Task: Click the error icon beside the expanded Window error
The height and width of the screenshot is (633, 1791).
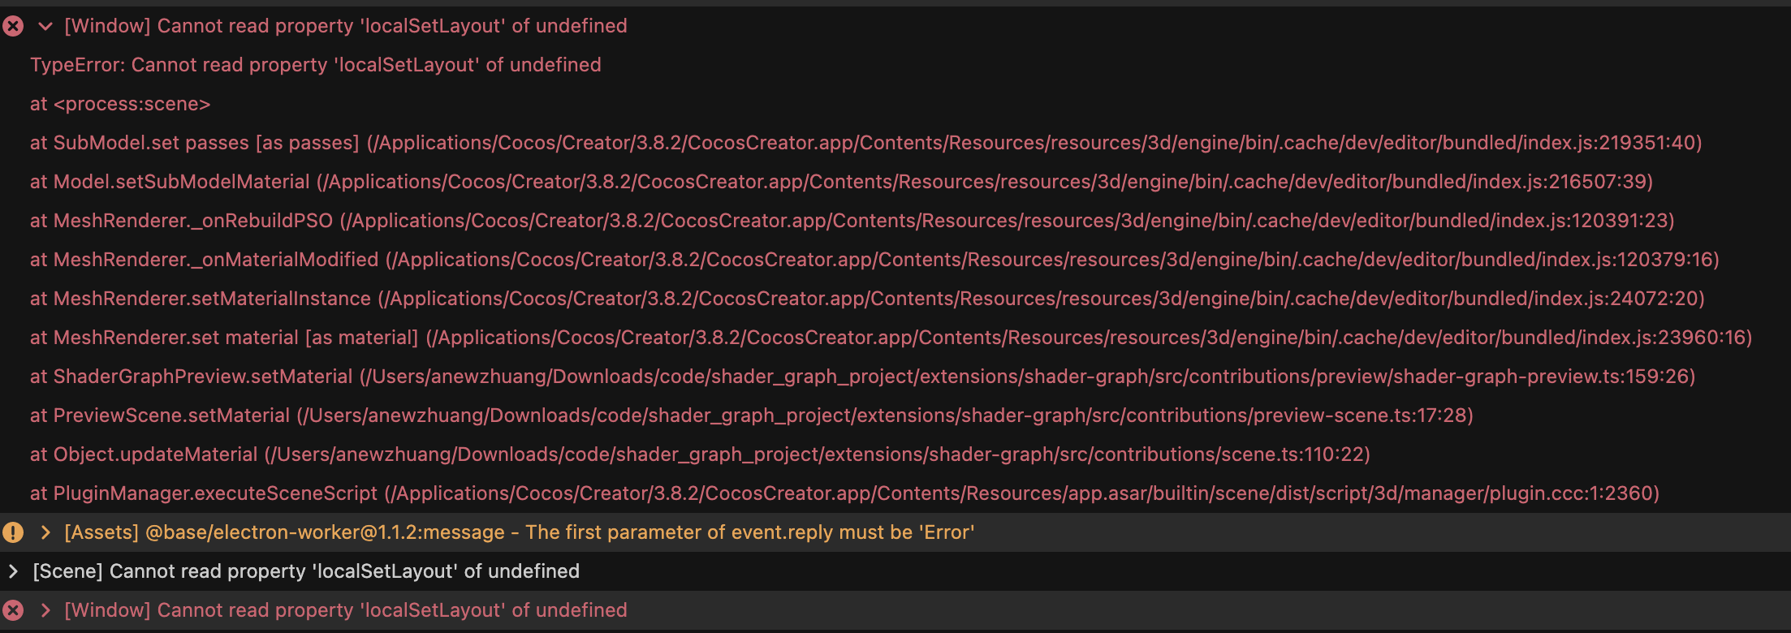Action: (13, 26)
